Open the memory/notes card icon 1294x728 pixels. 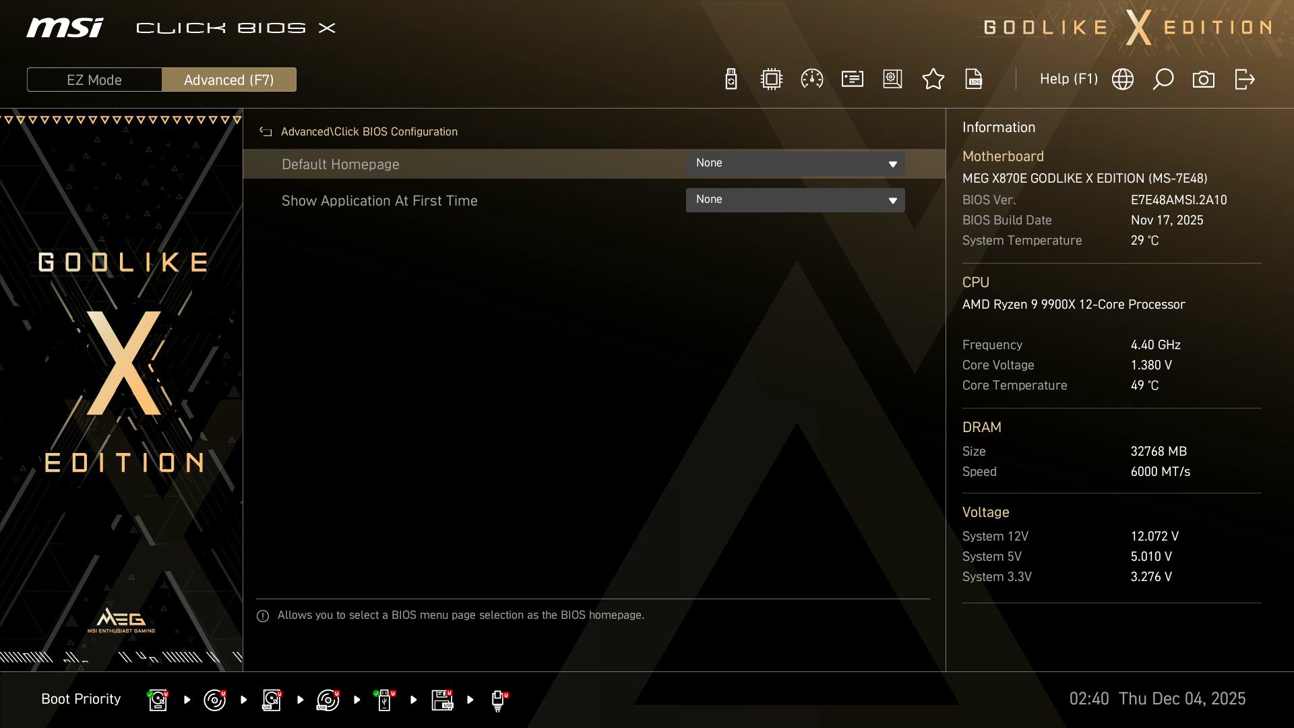click(852, 79)
